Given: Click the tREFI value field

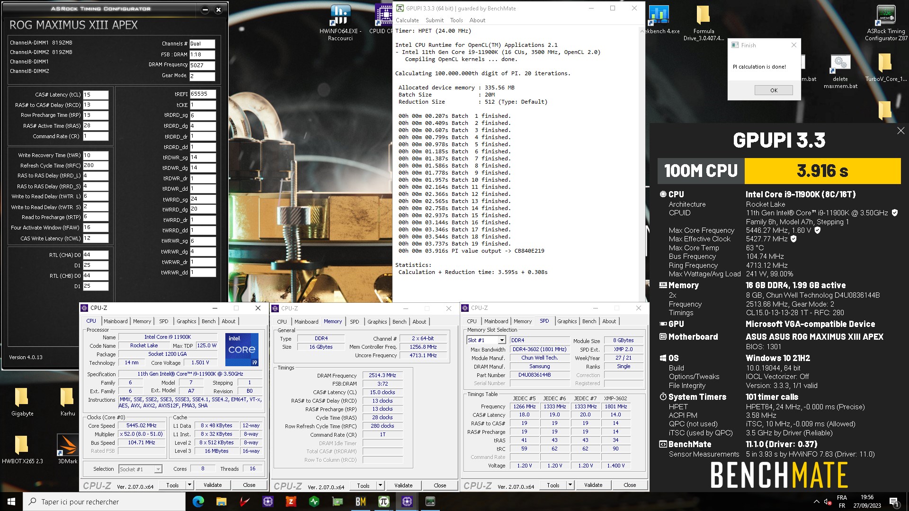Looking at the screenshot, I should 203,94.
